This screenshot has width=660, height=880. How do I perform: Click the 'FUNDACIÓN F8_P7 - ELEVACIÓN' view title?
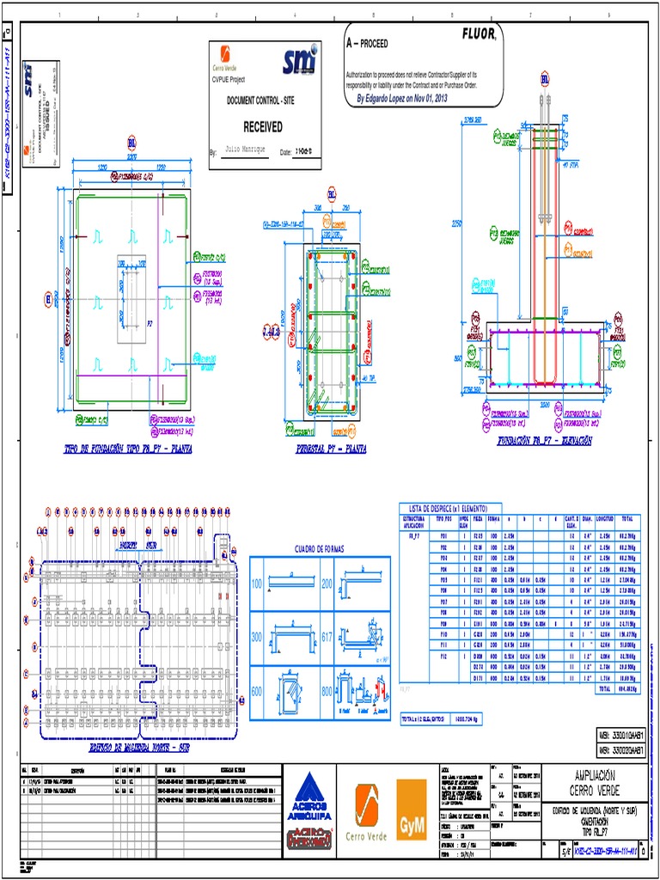tap(544, 442)
